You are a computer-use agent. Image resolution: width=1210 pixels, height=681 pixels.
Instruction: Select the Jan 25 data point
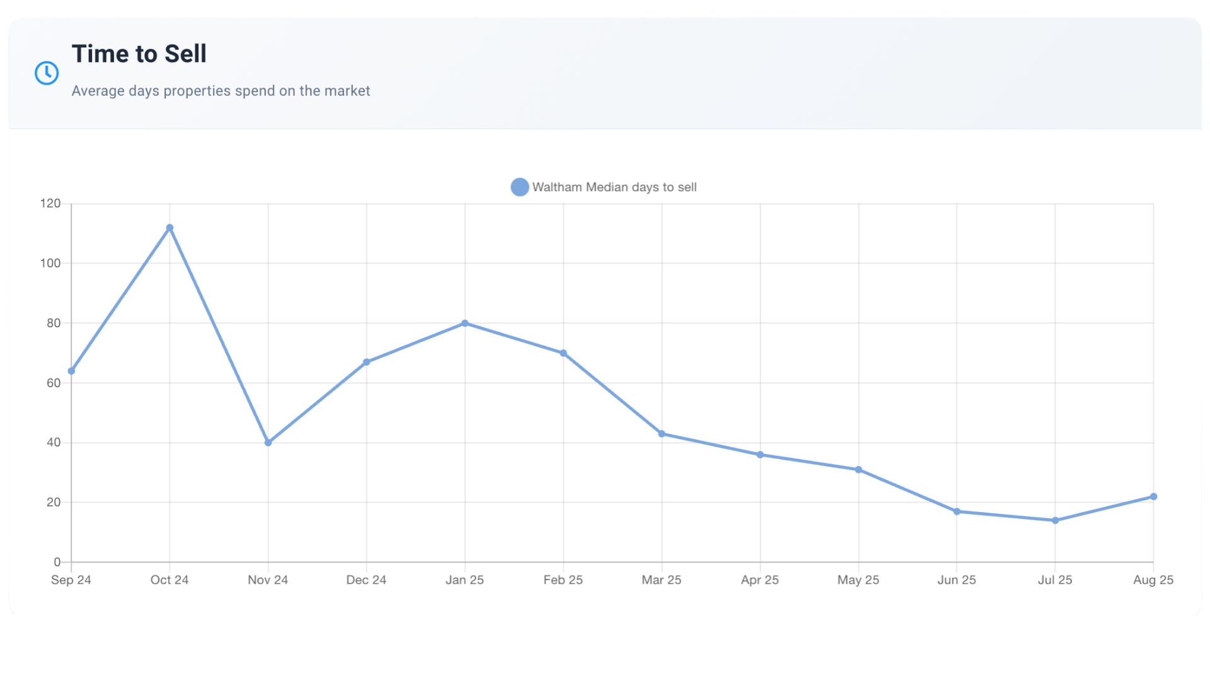pos(465,323)
